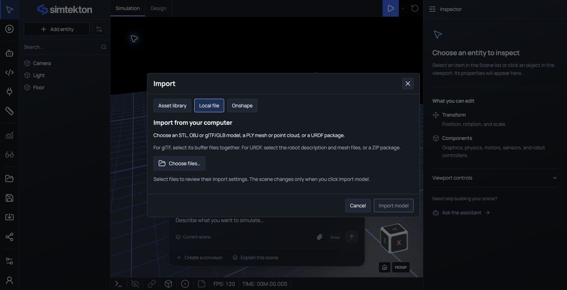Run simulation with the blue play button

(390, 8)
